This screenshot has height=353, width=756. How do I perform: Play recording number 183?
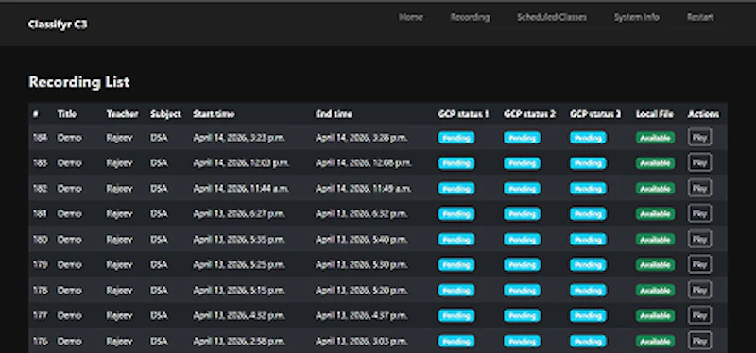[x=699, y=162]
